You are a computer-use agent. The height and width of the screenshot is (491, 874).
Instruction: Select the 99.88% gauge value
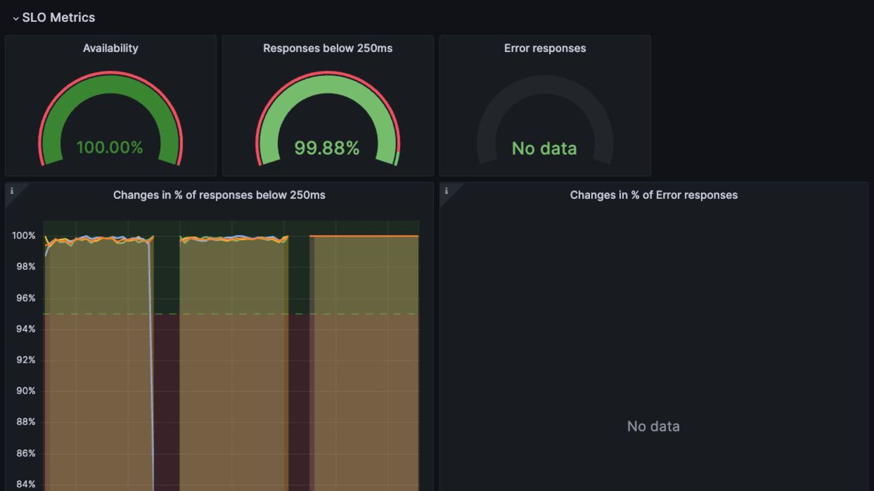[x=327, y=148]
